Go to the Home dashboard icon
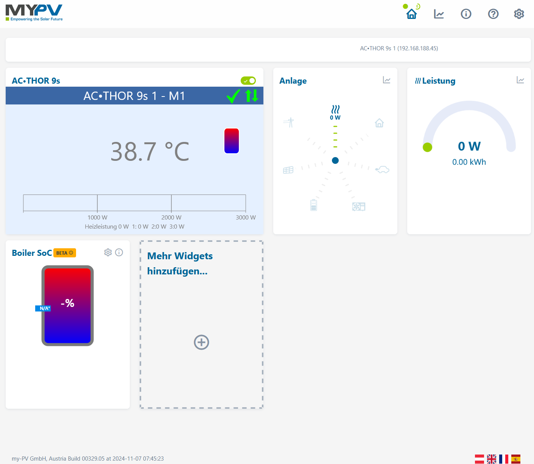This screenshot has height=464, width=534. click(x=411, y=14)
